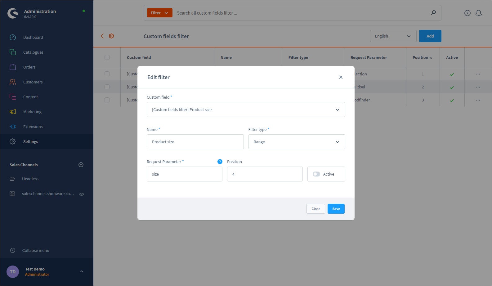The image size is (492, 286).
Task: Toggle storefront sales channel eye icon
Action: coord(82,194)
